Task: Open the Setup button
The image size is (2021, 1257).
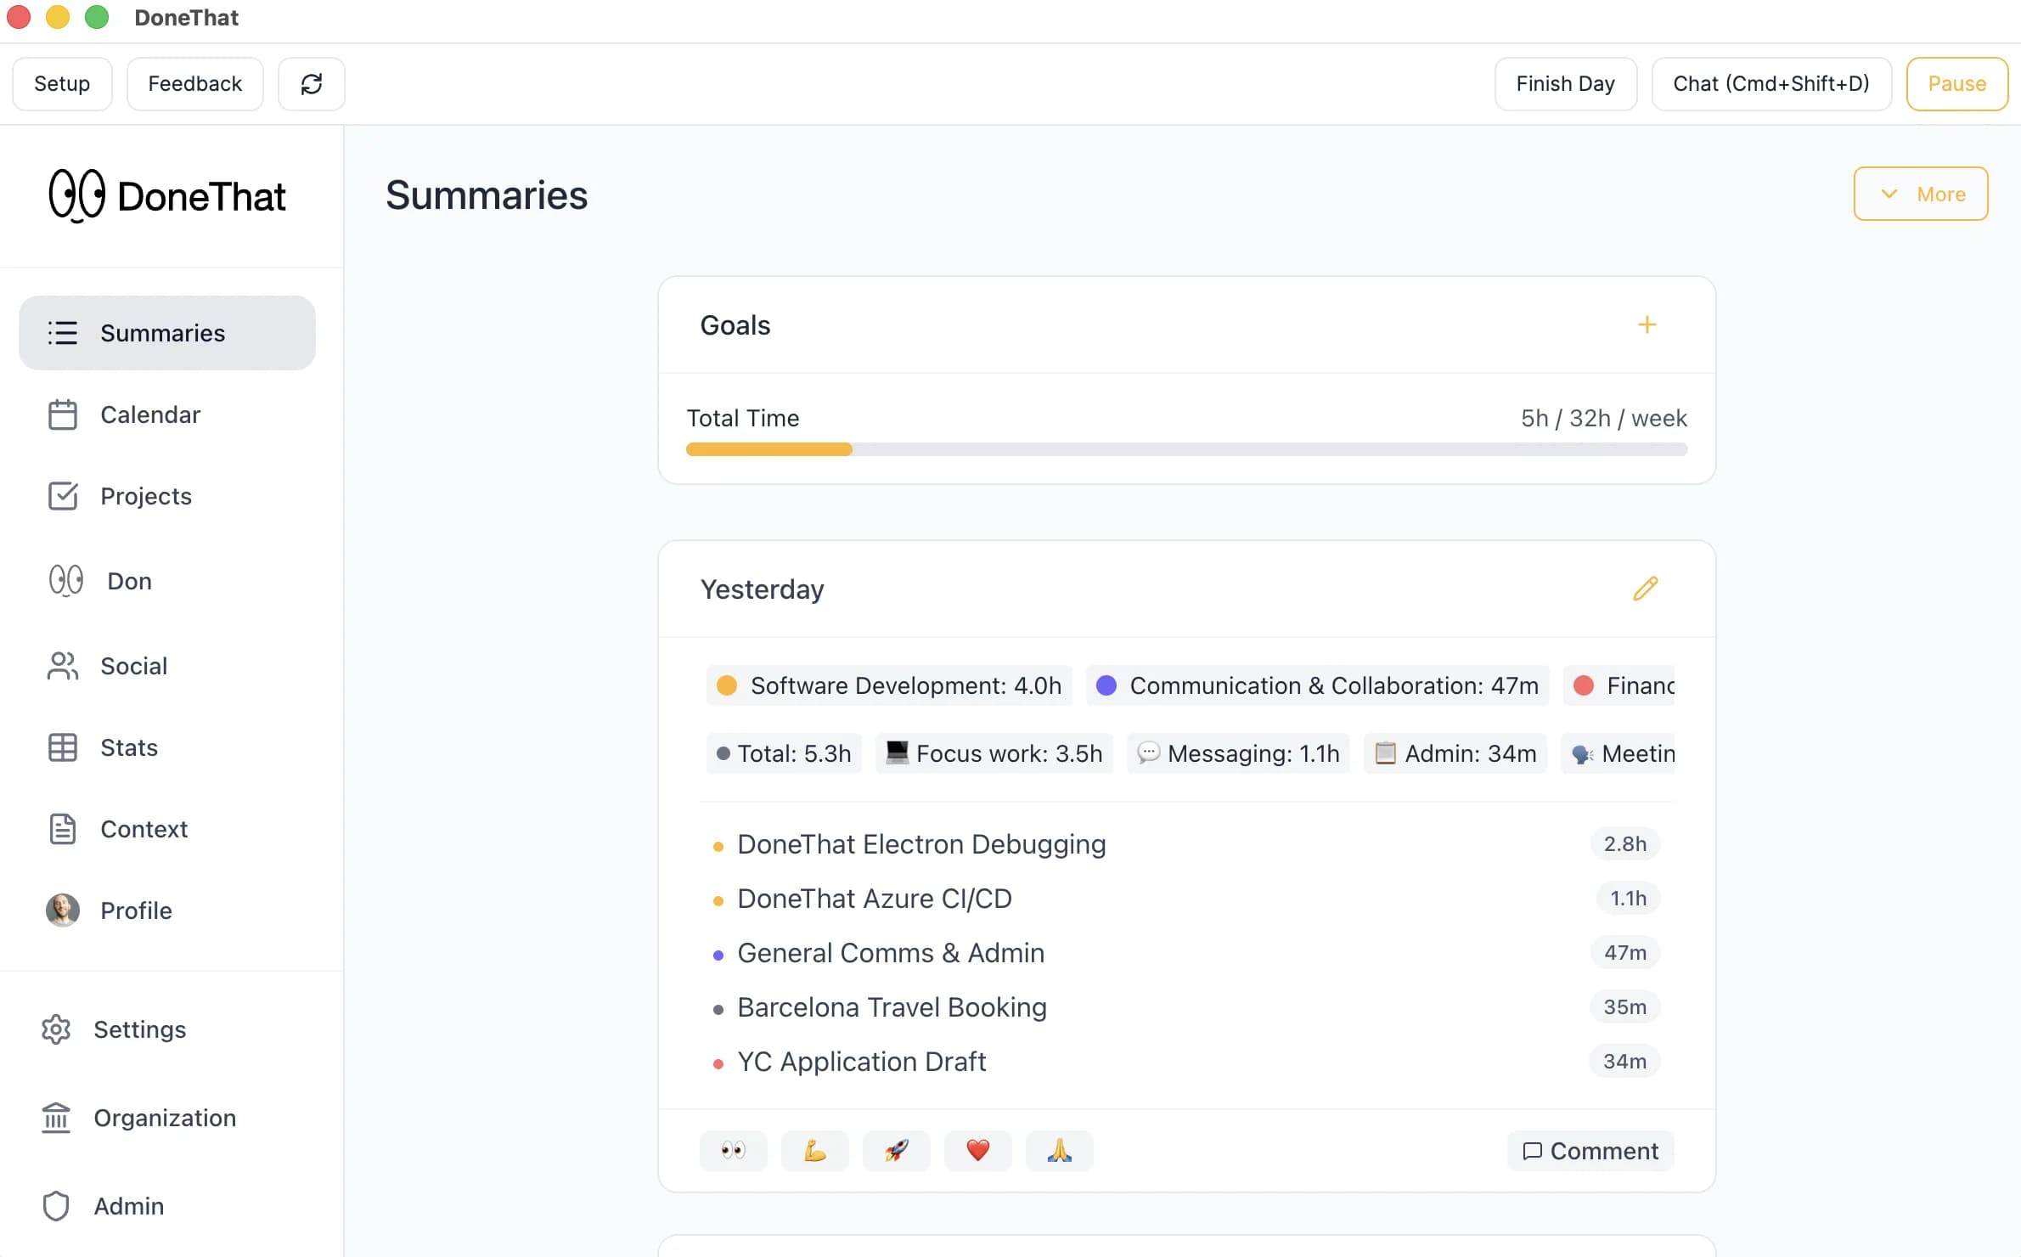Action: click(62, 83)
